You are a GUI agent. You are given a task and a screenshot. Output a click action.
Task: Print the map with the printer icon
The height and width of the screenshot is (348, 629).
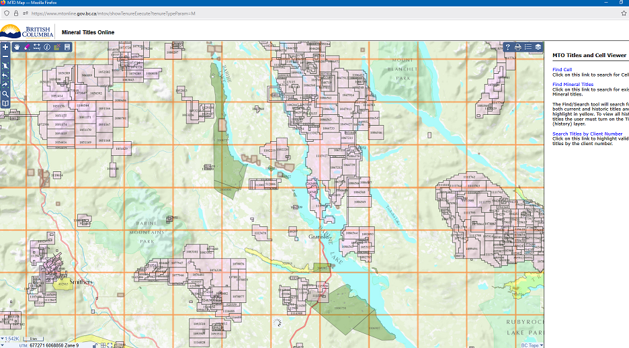(x=518, y=47)
